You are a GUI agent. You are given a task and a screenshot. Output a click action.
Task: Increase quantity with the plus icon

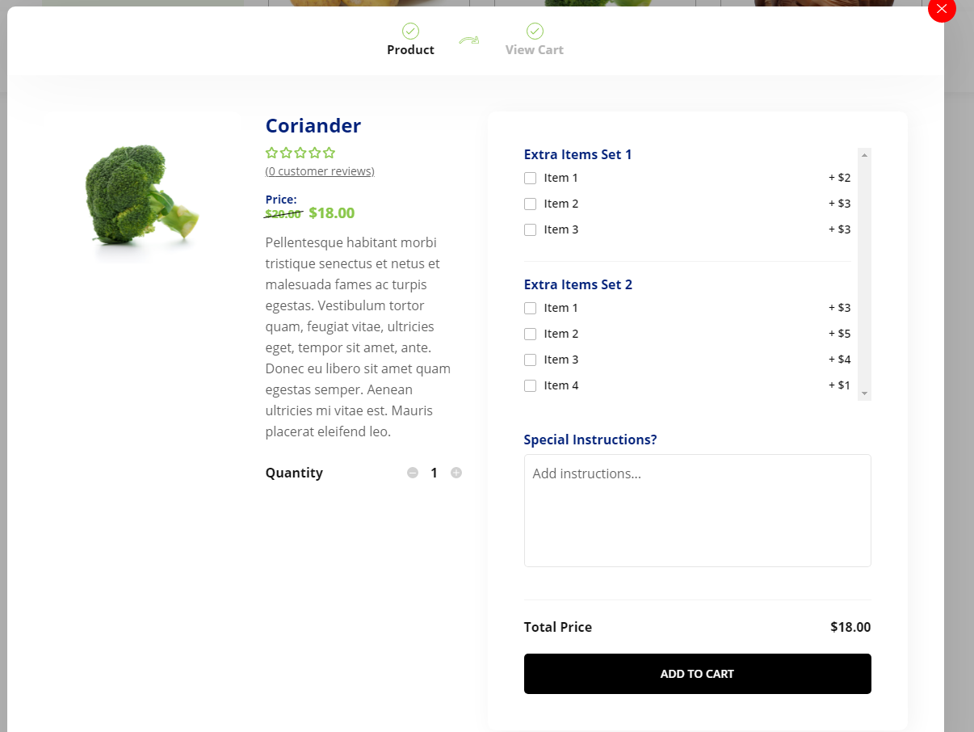[456, 473]
